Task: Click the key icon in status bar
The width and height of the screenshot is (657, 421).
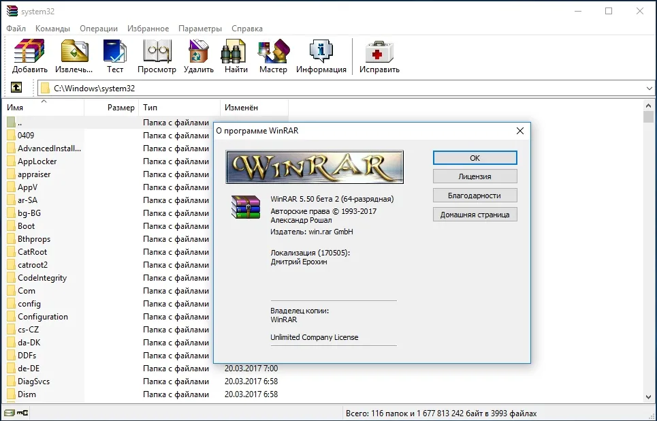Action: tap(22, 413)
